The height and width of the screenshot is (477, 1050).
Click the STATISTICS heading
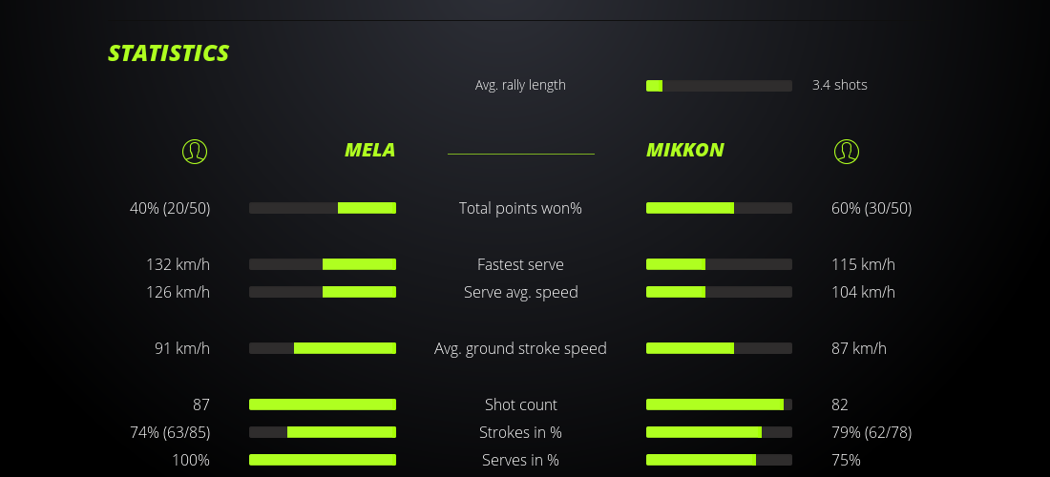[169, 53]
